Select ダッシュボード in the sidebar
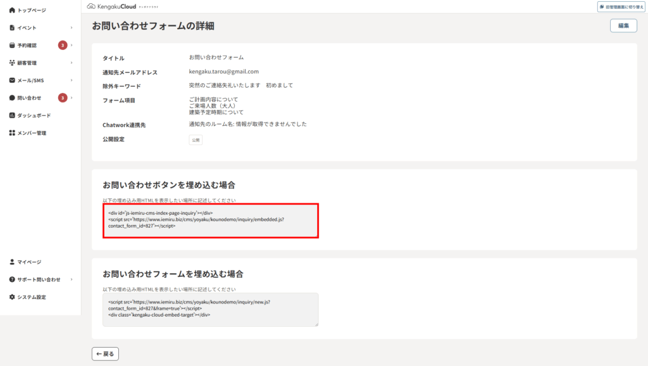Viewport: 648px width, 366px height. 34,116
